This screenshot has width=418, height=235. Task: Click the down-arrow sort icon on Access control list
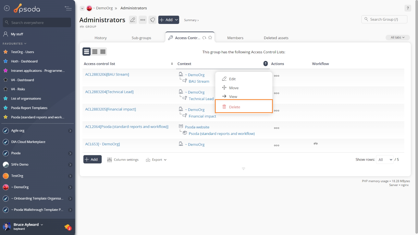[172, 64]
